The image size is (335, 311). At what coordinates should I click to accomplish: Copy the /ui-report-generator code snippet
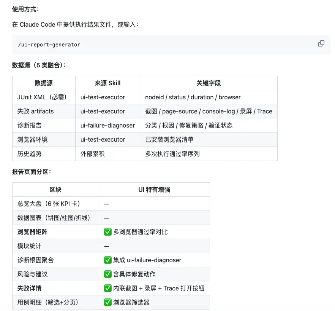[321, 43]
